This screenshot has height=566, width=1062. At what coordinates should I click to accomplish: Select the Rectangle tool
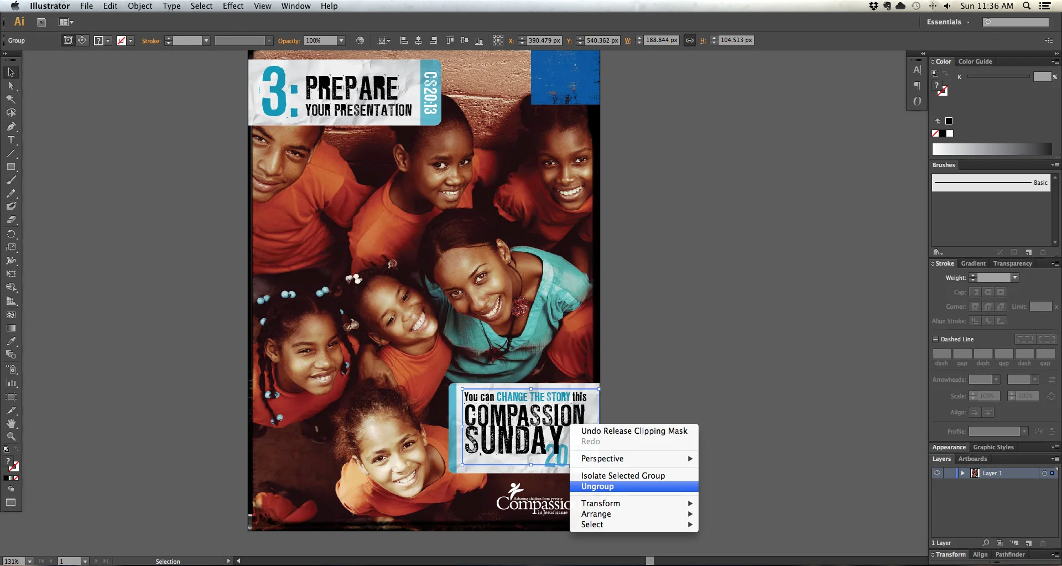11,167
